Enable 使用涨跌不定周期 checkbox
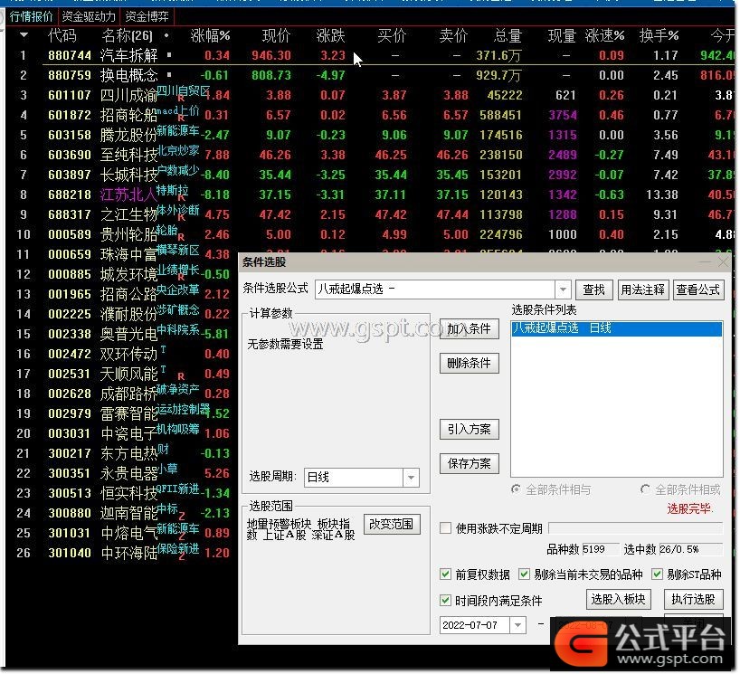The width and height of the screenshot is (740, 674). coord(445,527)
